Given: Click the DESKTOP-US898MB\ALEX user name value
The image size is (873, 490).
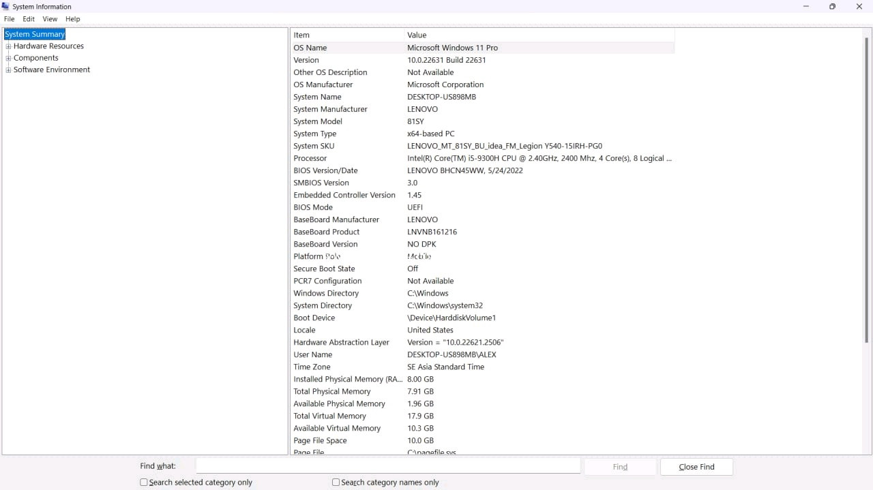Looking at the screenshot, I should (x=452, y=354).
